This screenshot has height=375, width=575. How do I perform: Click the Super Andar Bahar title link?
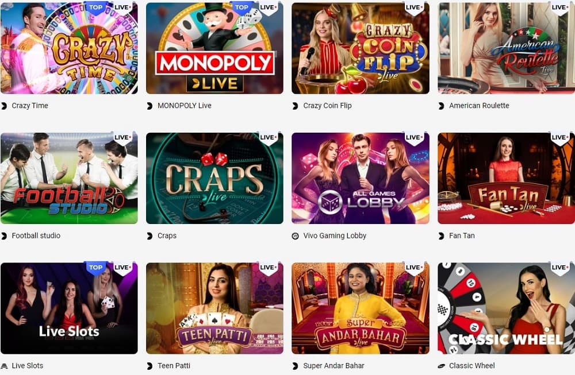tap(333, 365)
